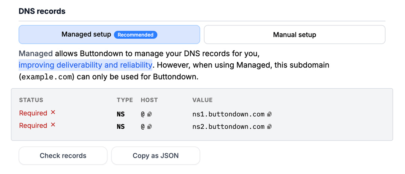This screenshot has width=405, height=174.
Task: Click the blue Recommended badge
Action: pos(135,35)
